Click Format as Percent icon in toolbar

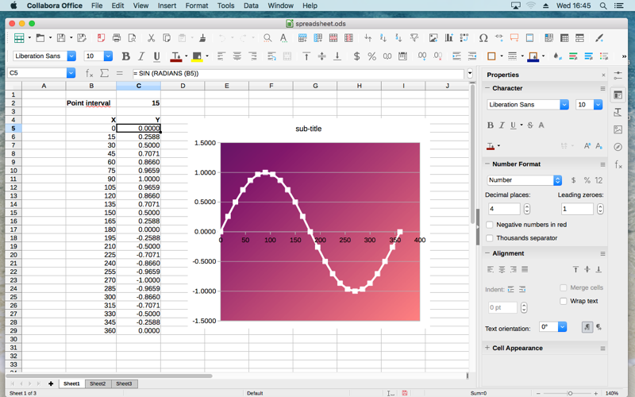pyautogui.click(x=371, y=56)
